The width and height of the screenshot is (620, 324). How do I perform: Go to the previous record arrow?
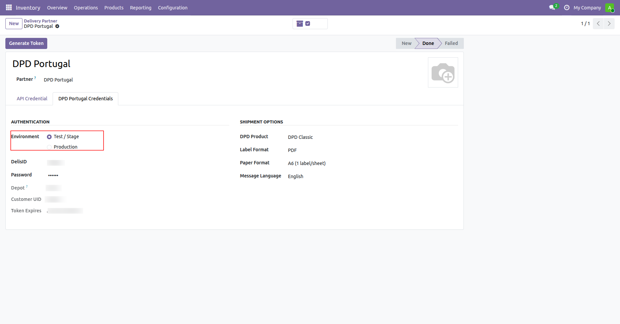pyautogui.click(x=598, y=23)
